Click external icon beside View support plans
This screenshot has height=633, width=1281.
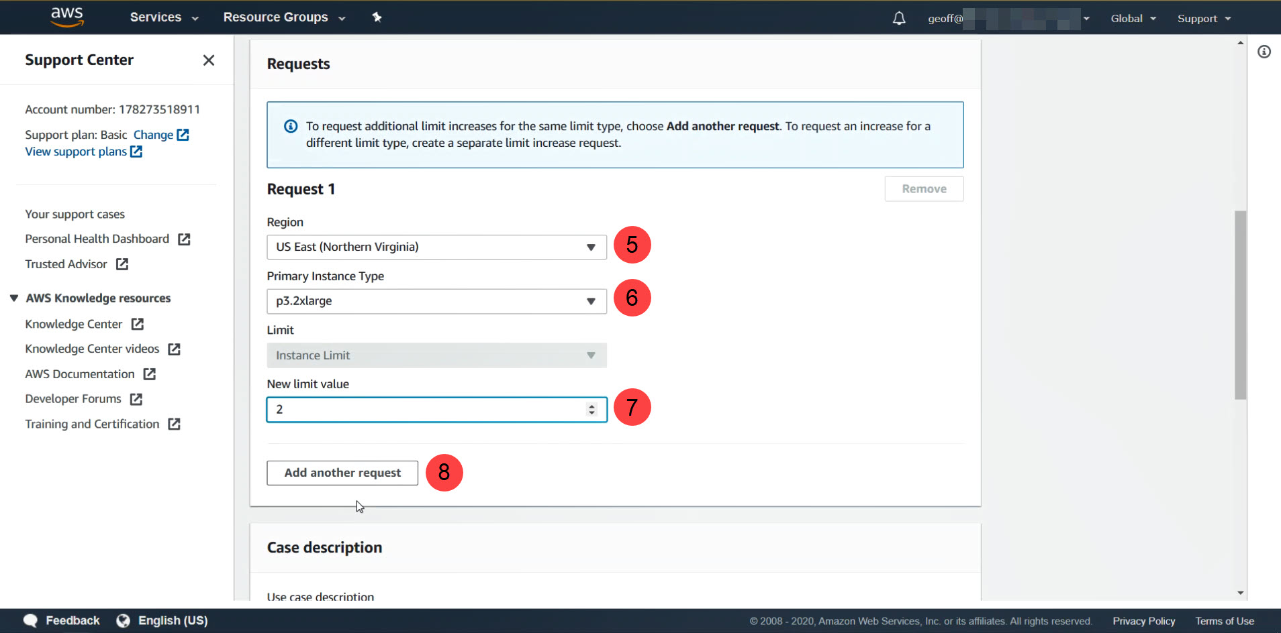coord(136,152)
